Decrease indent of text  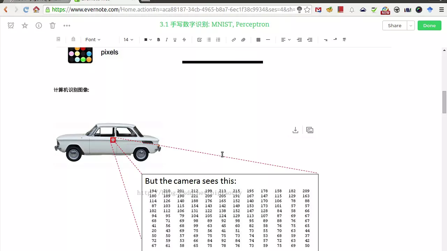[310, 40]
